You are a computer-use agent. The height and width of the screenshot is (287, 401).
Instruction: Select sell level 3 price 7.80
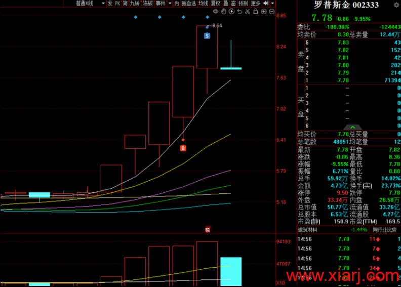(343, 65)
